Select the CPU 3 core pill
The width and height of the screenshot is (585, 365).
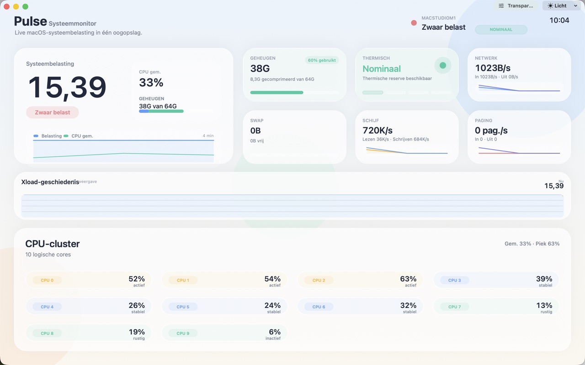[454, 280]
